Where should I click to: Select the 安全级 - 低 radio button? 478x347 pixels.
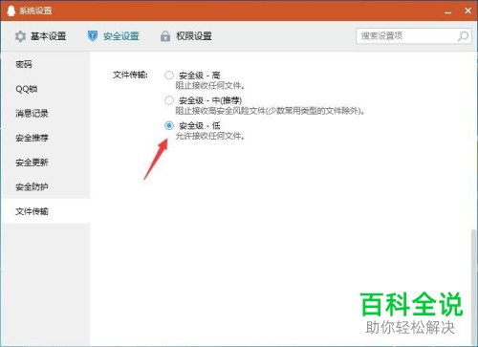tap(169, 125)
